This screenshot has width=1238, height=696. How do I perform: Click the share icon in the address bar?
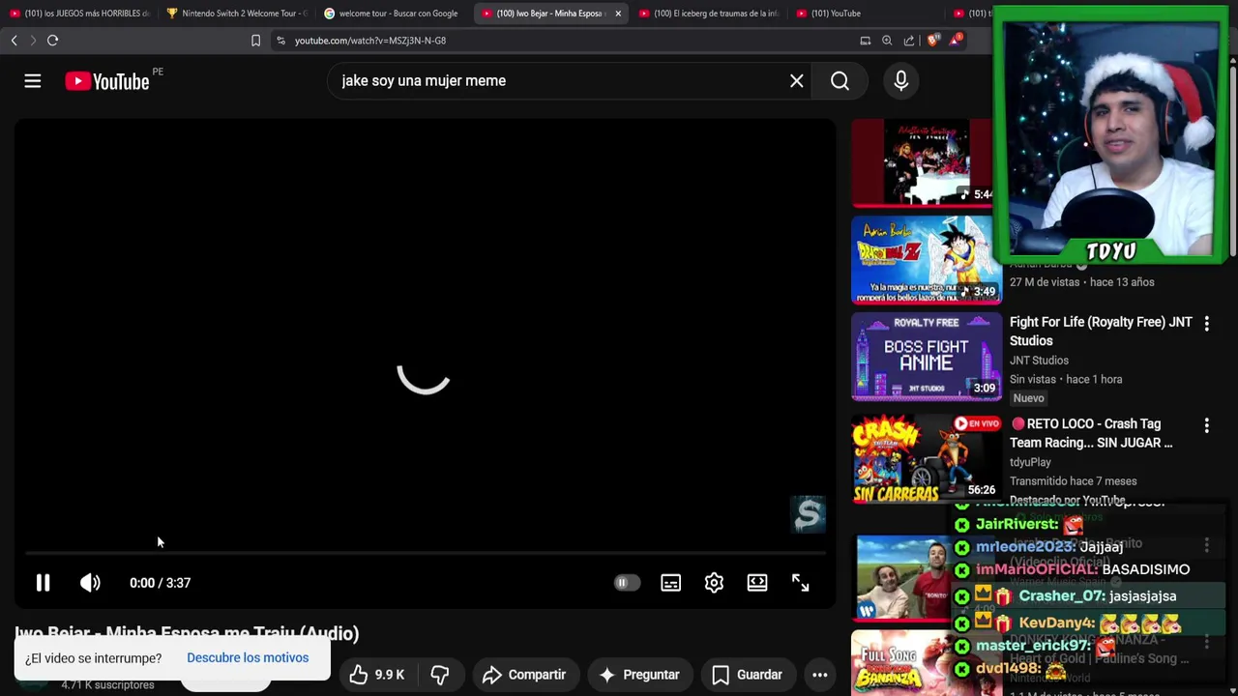[x=909, y=41]
